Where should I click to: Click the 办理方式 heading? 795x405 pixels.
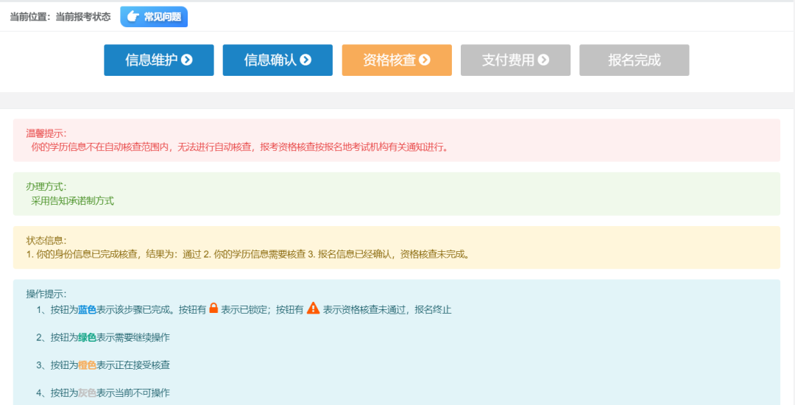pos(46,187)
